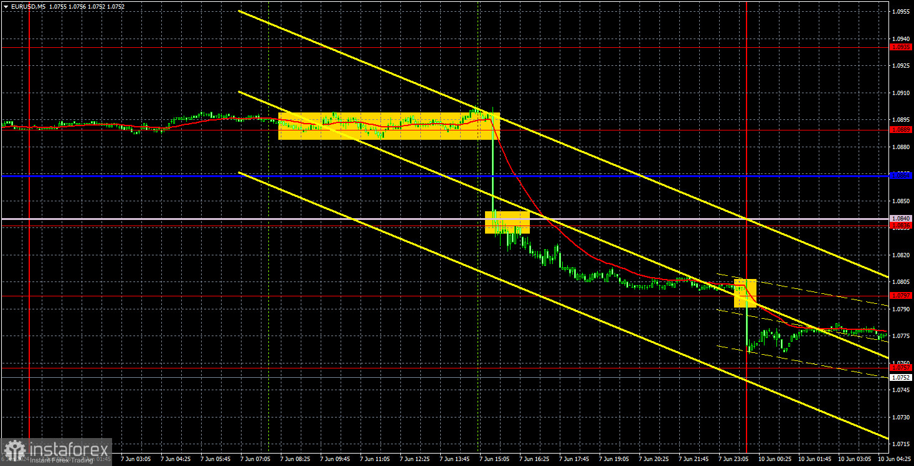Viewport: 914px width, 466px height.
Task: Click the 7 Jun 09:45 time label
Action: coord(335,459)
